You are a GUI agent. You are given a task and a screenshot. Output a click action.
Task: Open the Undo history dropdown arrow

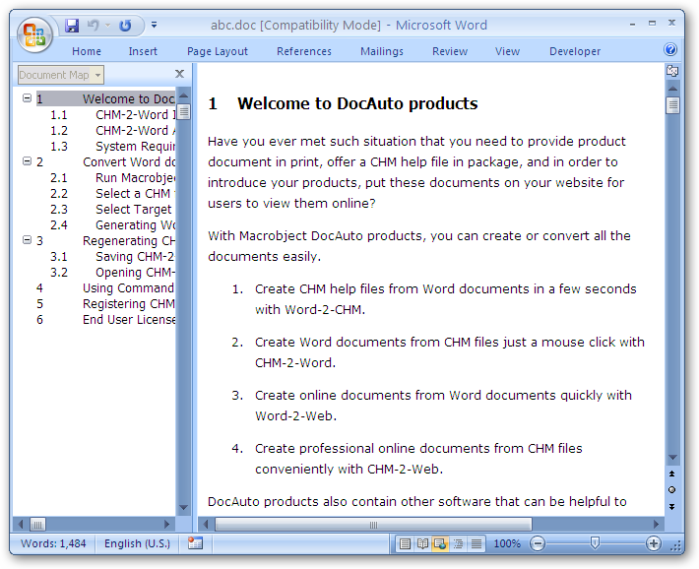[107, 26]
